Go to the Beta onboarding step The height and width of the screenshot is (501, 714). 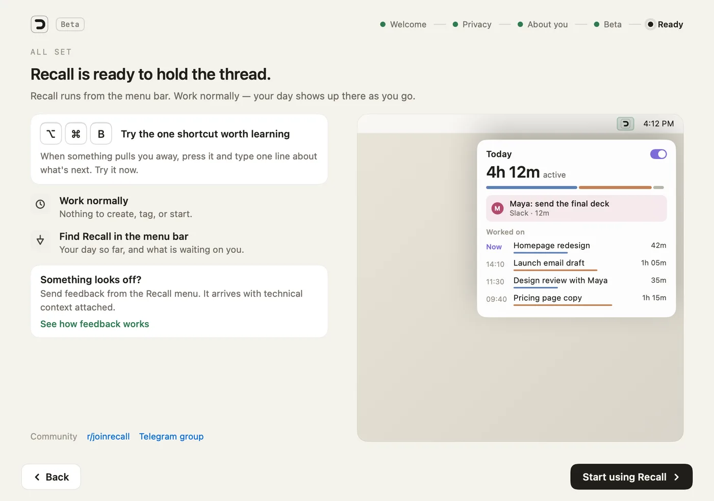pyautogui.click(x=607, y=24)
